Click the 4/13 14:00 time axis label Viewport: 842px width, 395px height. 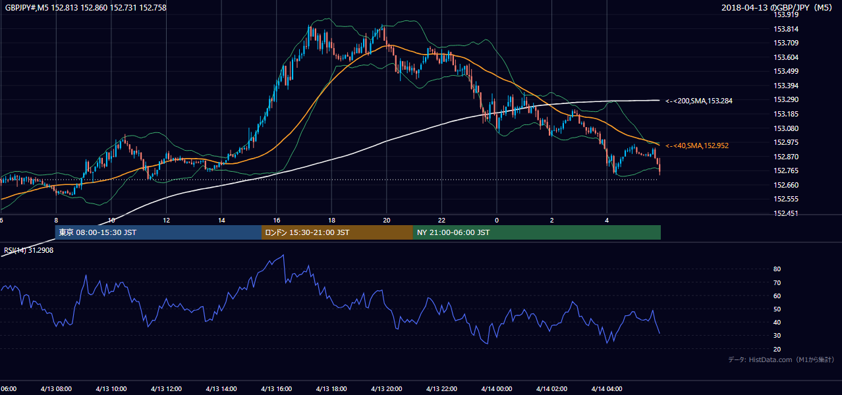[221, 388]
